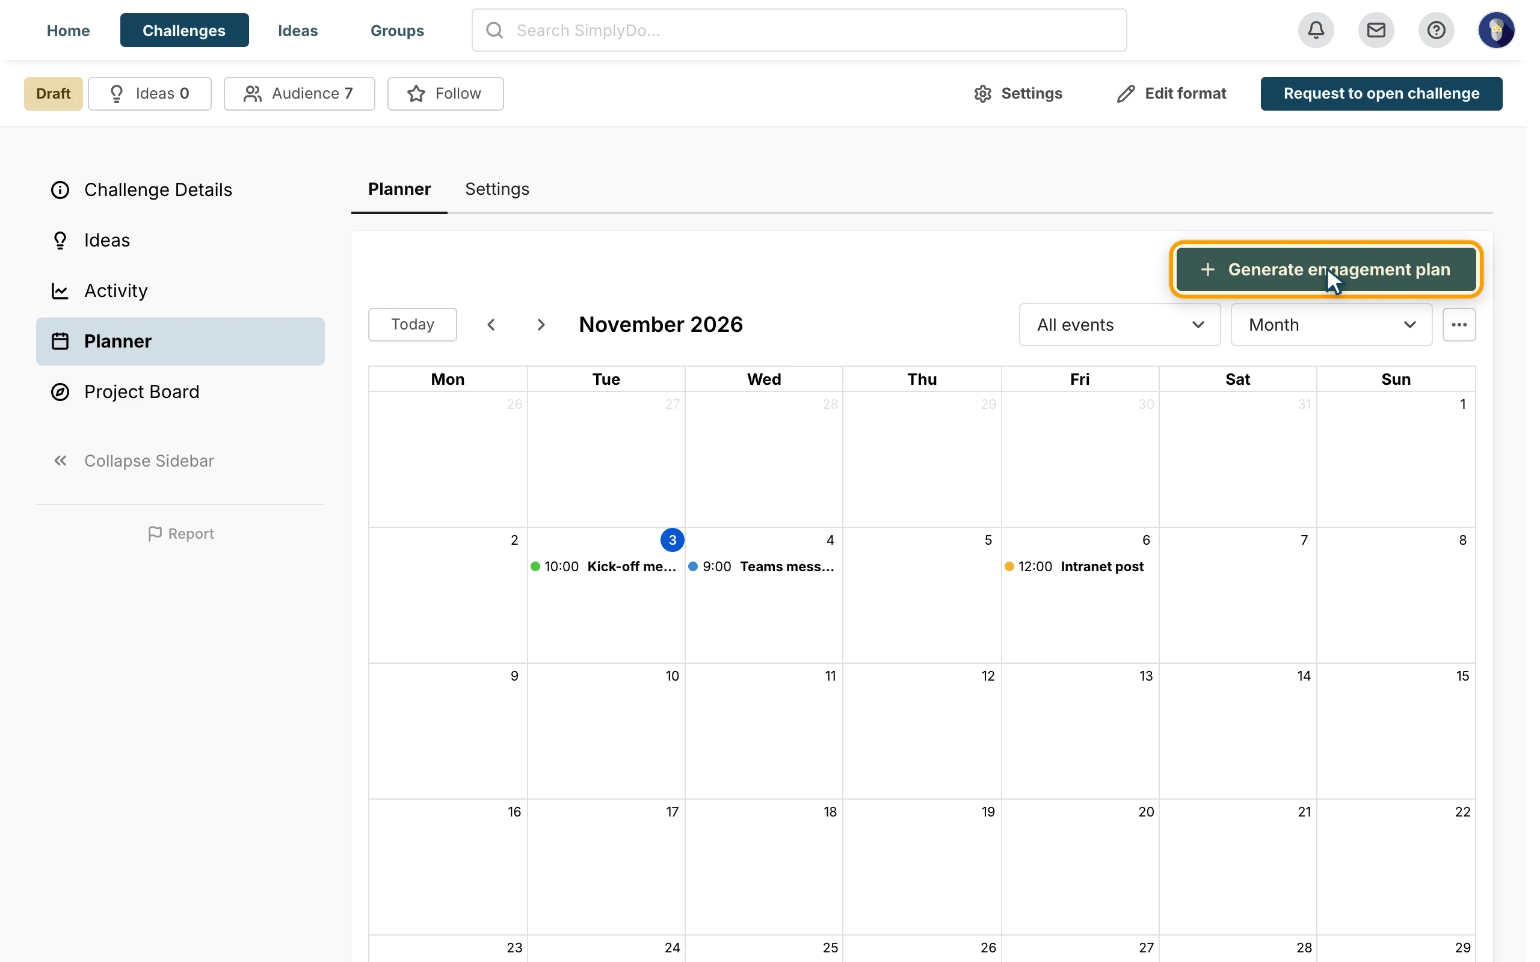Open the Audience 7 people button
Image resolution: width=1540 pixels, height=962 pixels.
(299, 94)
